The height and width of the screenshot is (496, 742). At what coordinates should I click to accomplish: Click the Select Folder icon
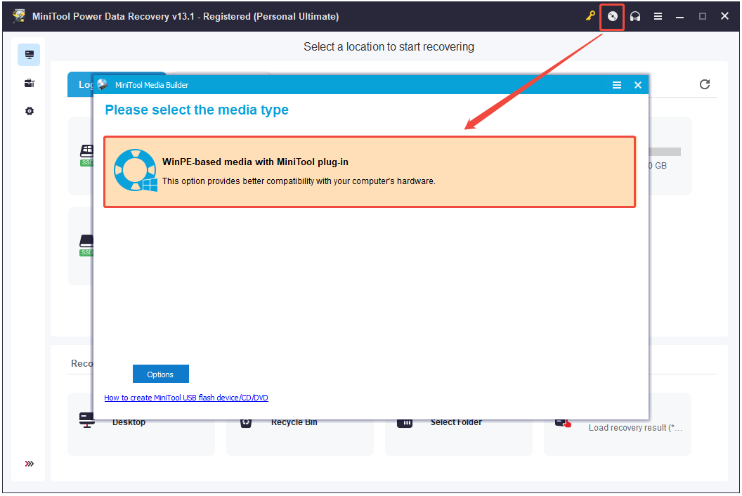[x=405, y=423]
